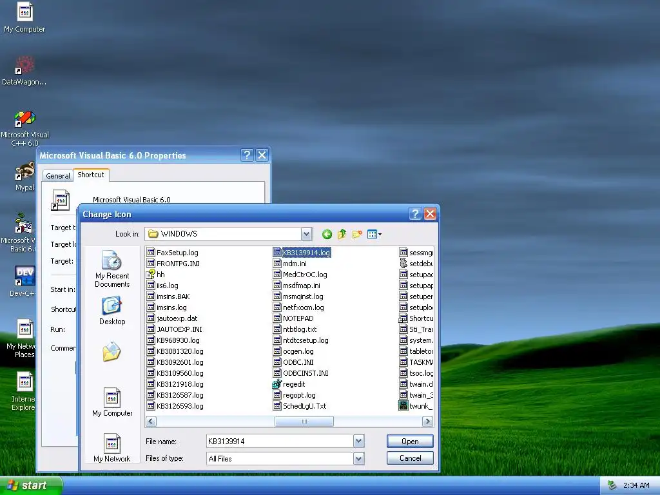The width and height of the screenshot is (660, 495).
Task: Select the Shortcut tab in Properties
Action: click(x=91, y=175)
